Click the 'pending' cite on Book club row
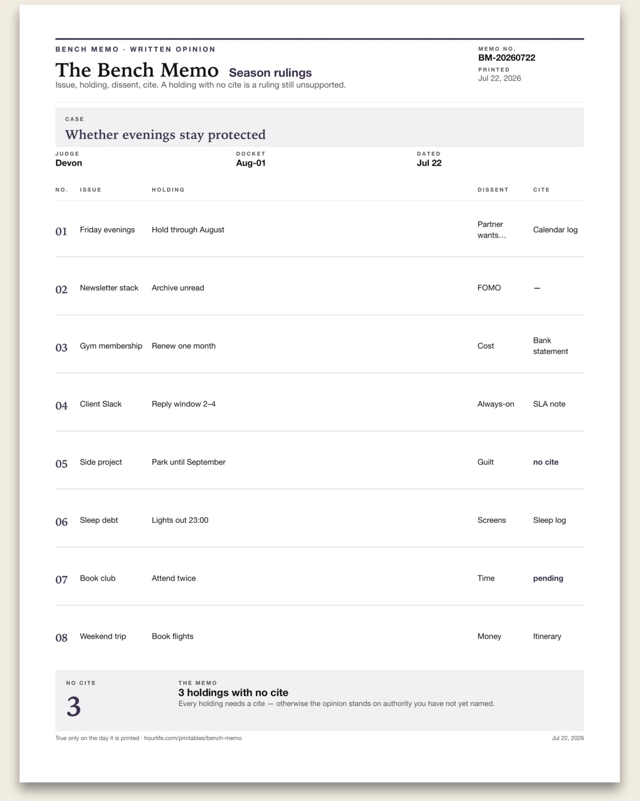The image size is (640, 801). (548, 578)
